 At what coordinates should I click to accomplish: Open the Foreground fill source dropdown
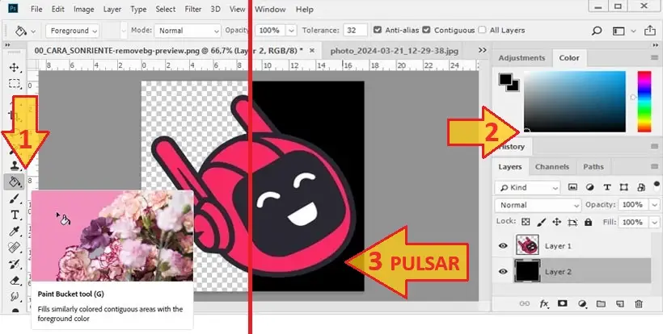(x=72, y=31)
